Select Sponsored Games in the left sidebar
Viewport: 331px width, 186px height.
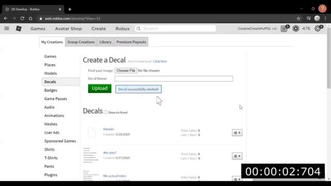pyautogui.click(x=60, y=141)
